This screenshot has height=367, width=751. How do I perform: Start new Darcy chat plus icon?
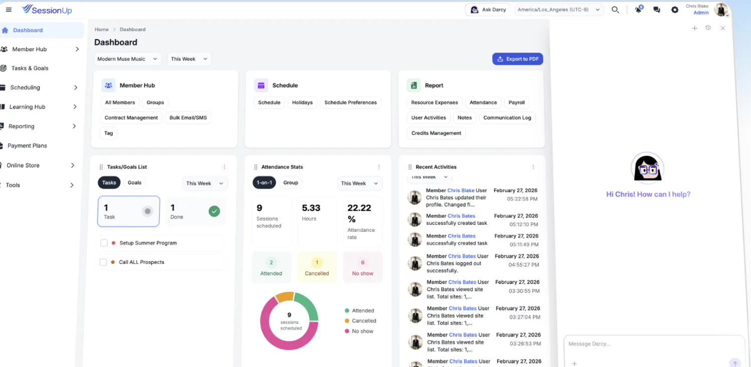click(694, 28)
